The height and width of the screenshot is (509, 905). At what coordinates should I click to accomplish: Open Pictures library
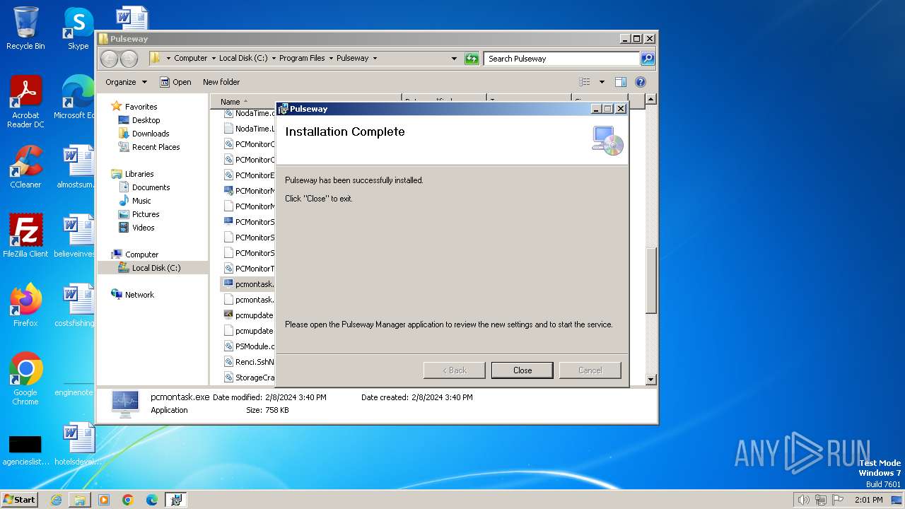tap(146, 214)
